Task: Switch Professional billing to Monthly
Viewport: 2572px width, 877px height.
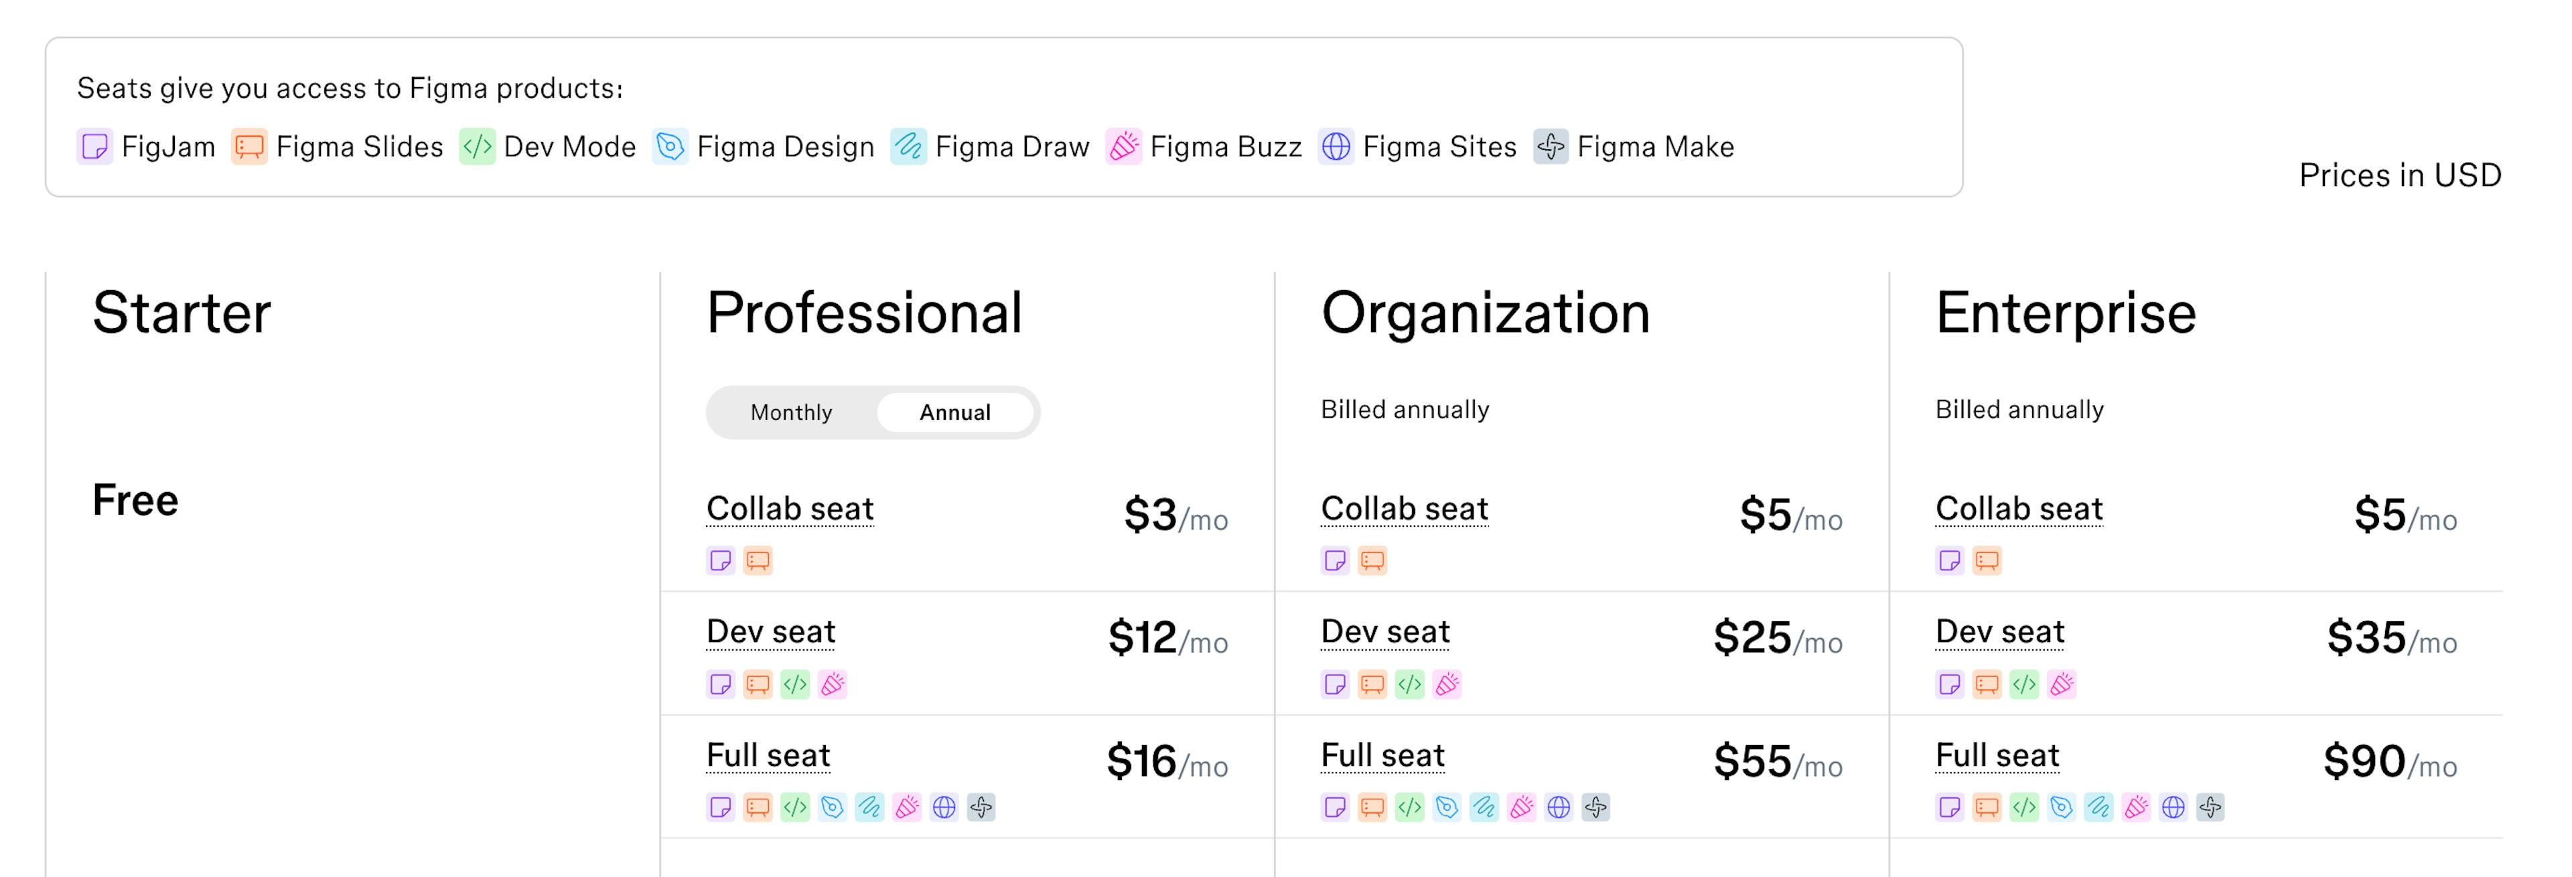Action: pyautogui.click(x=791, y=412)
